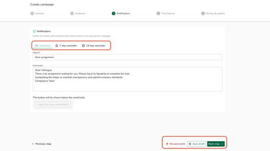Click the Previous step left chevron
The width and height of the screenshot is (270, 151).
tap(33, 144)
